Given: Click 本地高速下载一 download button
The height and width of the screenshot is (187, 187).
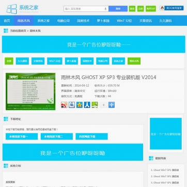Looking at the screenshot, I should click(x=22, y=136).
